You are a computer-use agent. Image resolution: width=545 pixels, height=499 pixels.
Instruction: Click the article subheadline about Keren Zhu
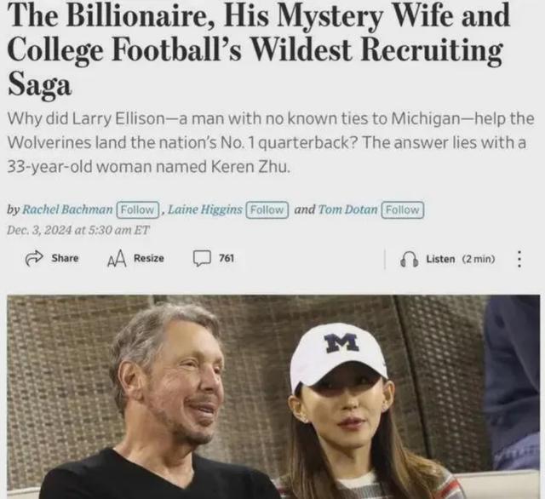271,143
